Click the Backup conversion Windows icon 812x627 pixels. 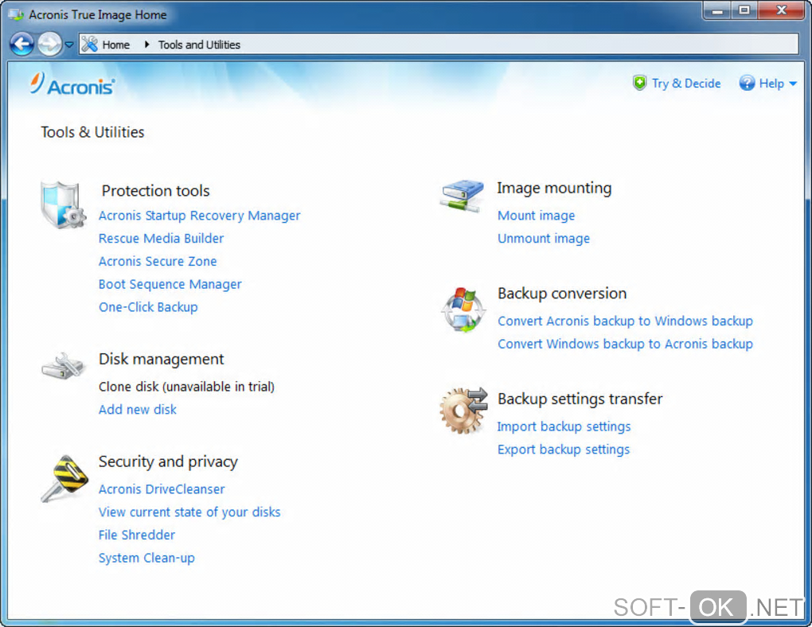click(x=463, y=310)
